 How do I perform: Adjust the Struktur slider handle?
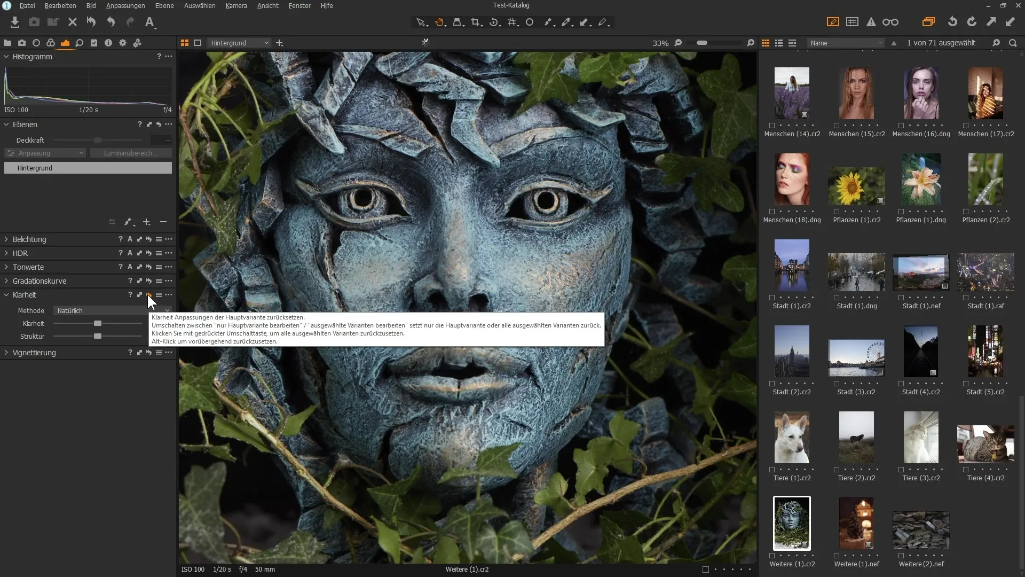click(x=98, y=337)
